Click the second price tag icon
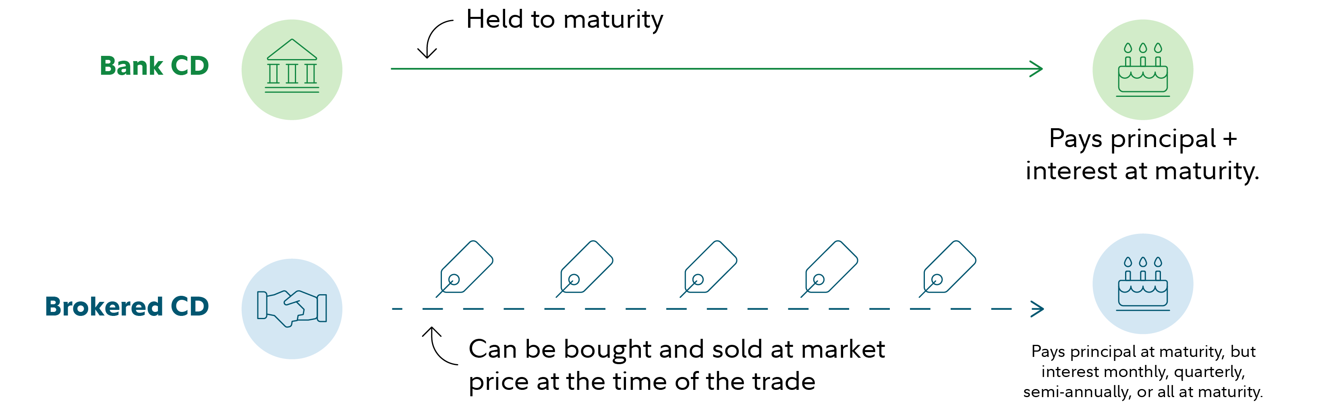 (584, 268)
